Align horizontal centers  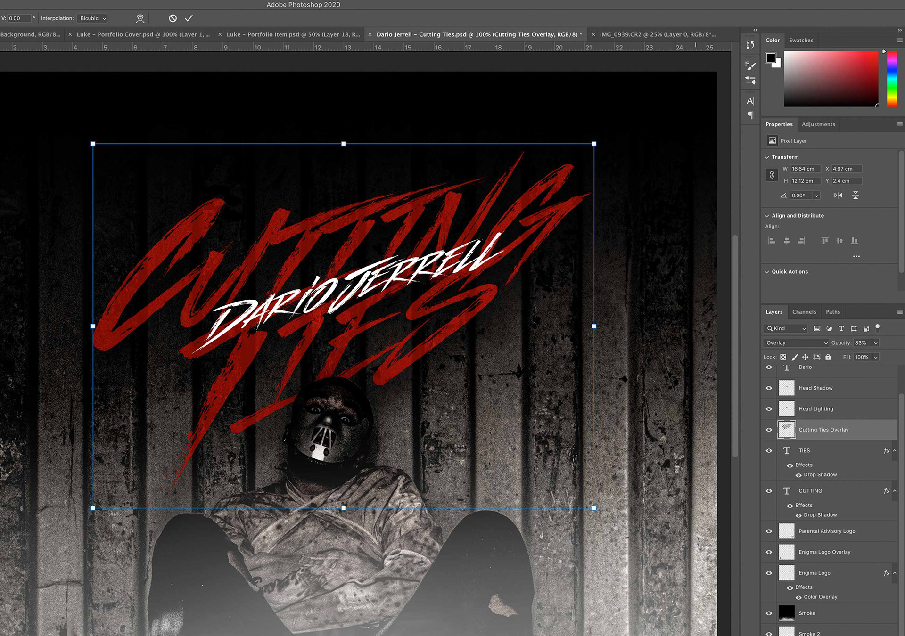point(787,241)
